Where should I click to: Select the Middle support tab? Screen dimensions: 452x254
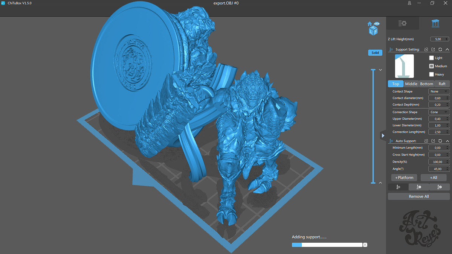coord(411,84)
